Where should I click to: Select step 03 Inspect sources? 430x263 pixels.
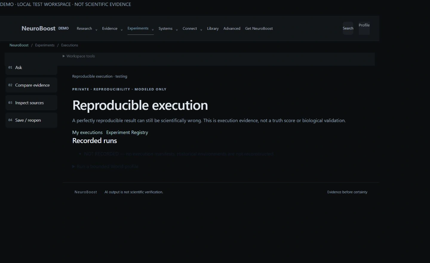(31, 103)
